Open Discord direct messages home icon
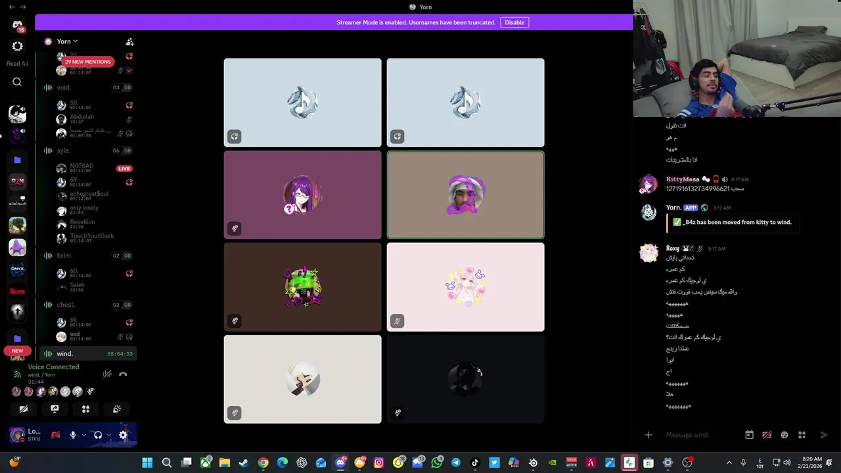841x473 pixels. 18,25
